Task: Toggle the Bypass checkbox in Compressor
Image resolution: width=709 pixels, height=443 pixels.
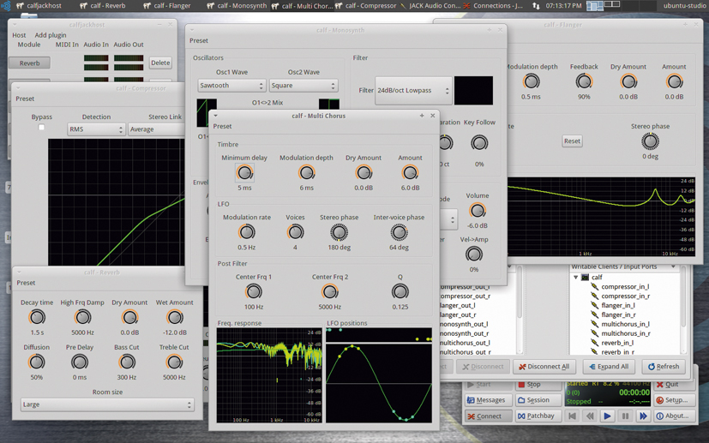Action: point(42,127)
